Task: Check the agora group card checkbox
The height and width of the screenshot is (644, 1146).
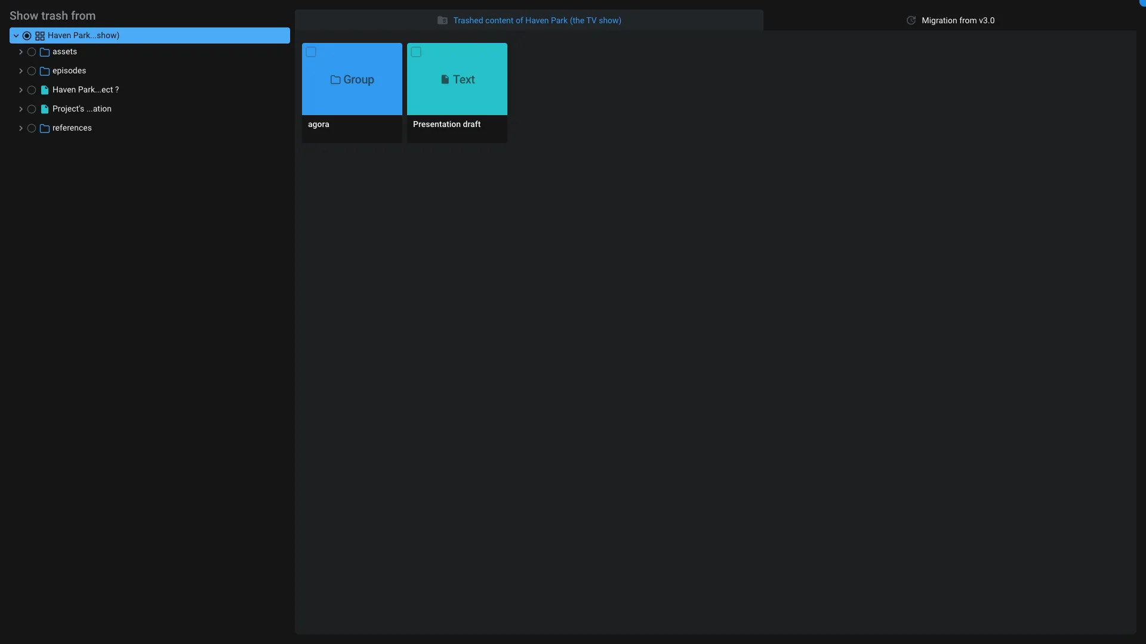Action: coord(311,52)
